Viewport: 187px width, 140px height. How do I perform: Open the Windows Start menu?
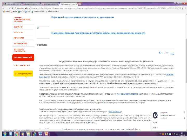[x=5, y=134]
